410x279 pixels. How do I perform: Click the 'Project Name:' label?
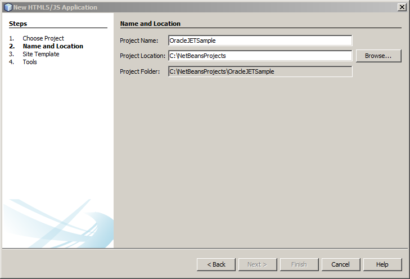tap(139, 40)
